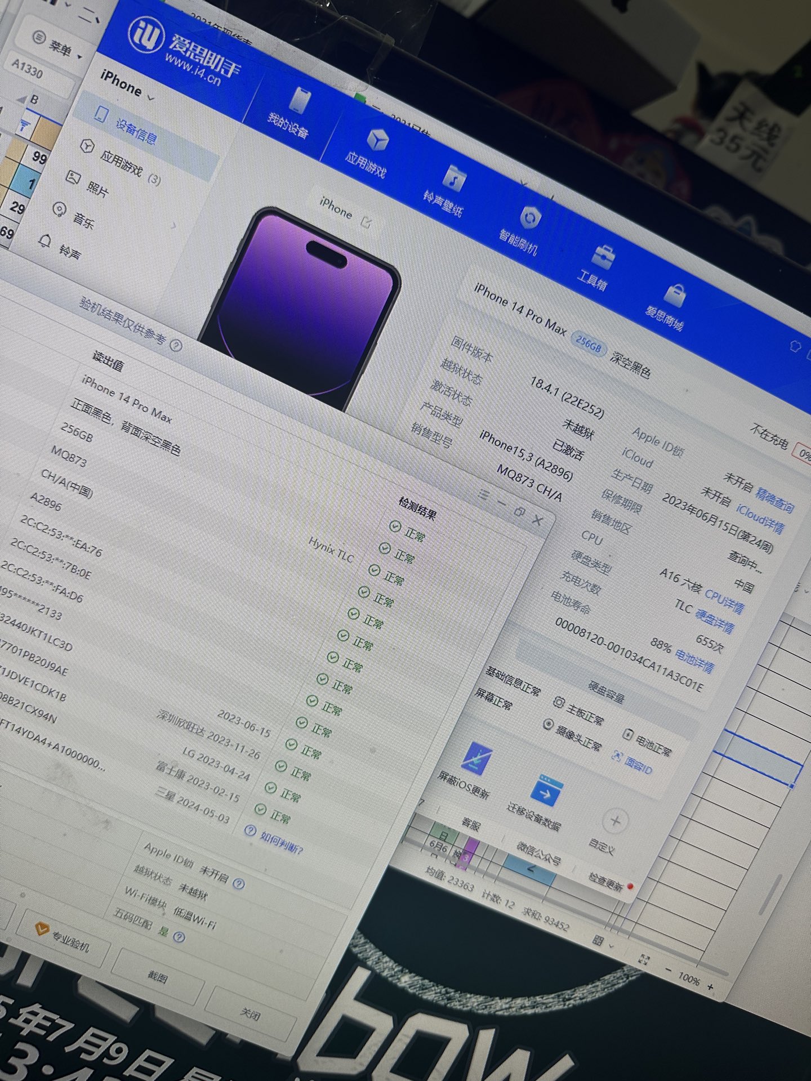811x1081 pixels.
Task: Click the 256GB capacity badge
Action: pyautogui.click(x=588, y=344)
